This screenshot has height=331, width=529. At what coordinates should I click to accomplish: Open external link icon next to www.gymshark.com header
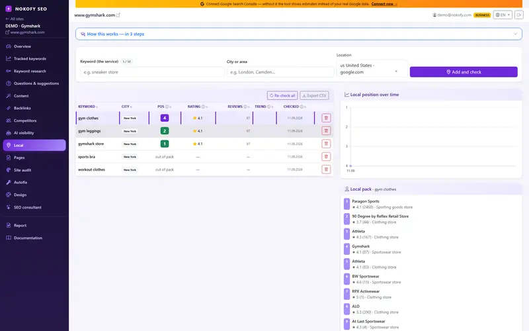tap(118, 15)
